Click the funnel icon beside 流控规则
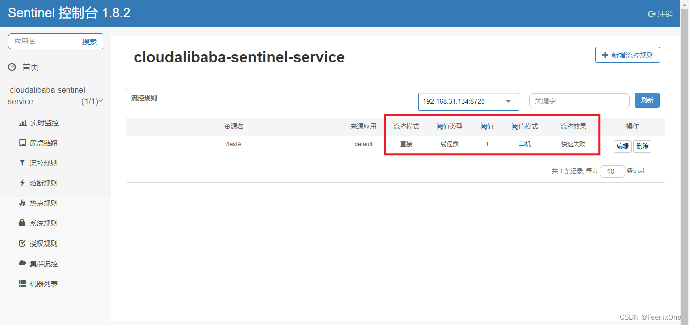 22,163
